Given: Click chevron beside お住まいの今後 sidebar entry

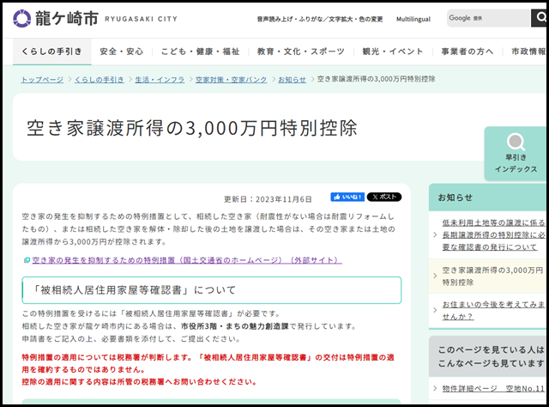Looking at the screenshot, I should 435,310.
